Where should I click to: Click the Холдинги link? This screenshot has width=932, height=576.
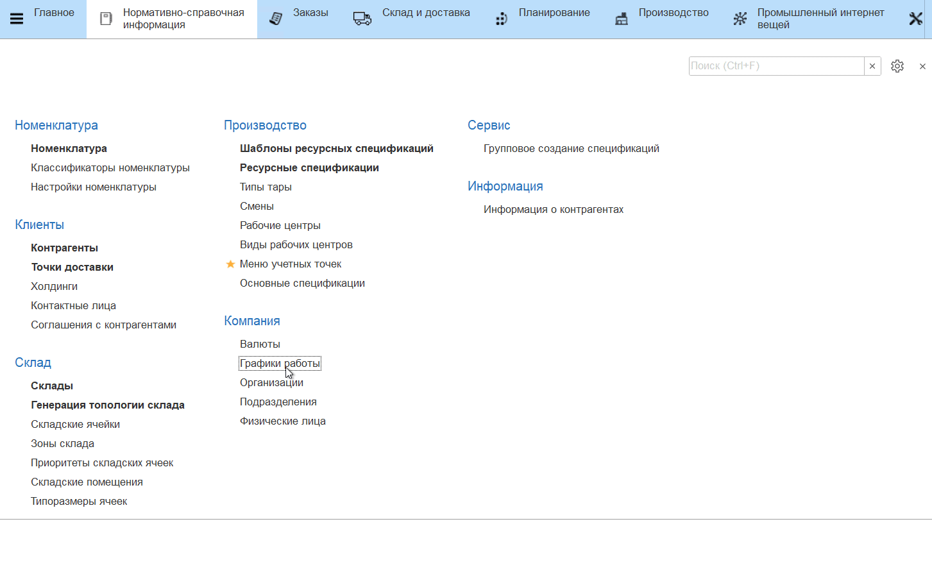pyautogui.click(x=54, y=286)
